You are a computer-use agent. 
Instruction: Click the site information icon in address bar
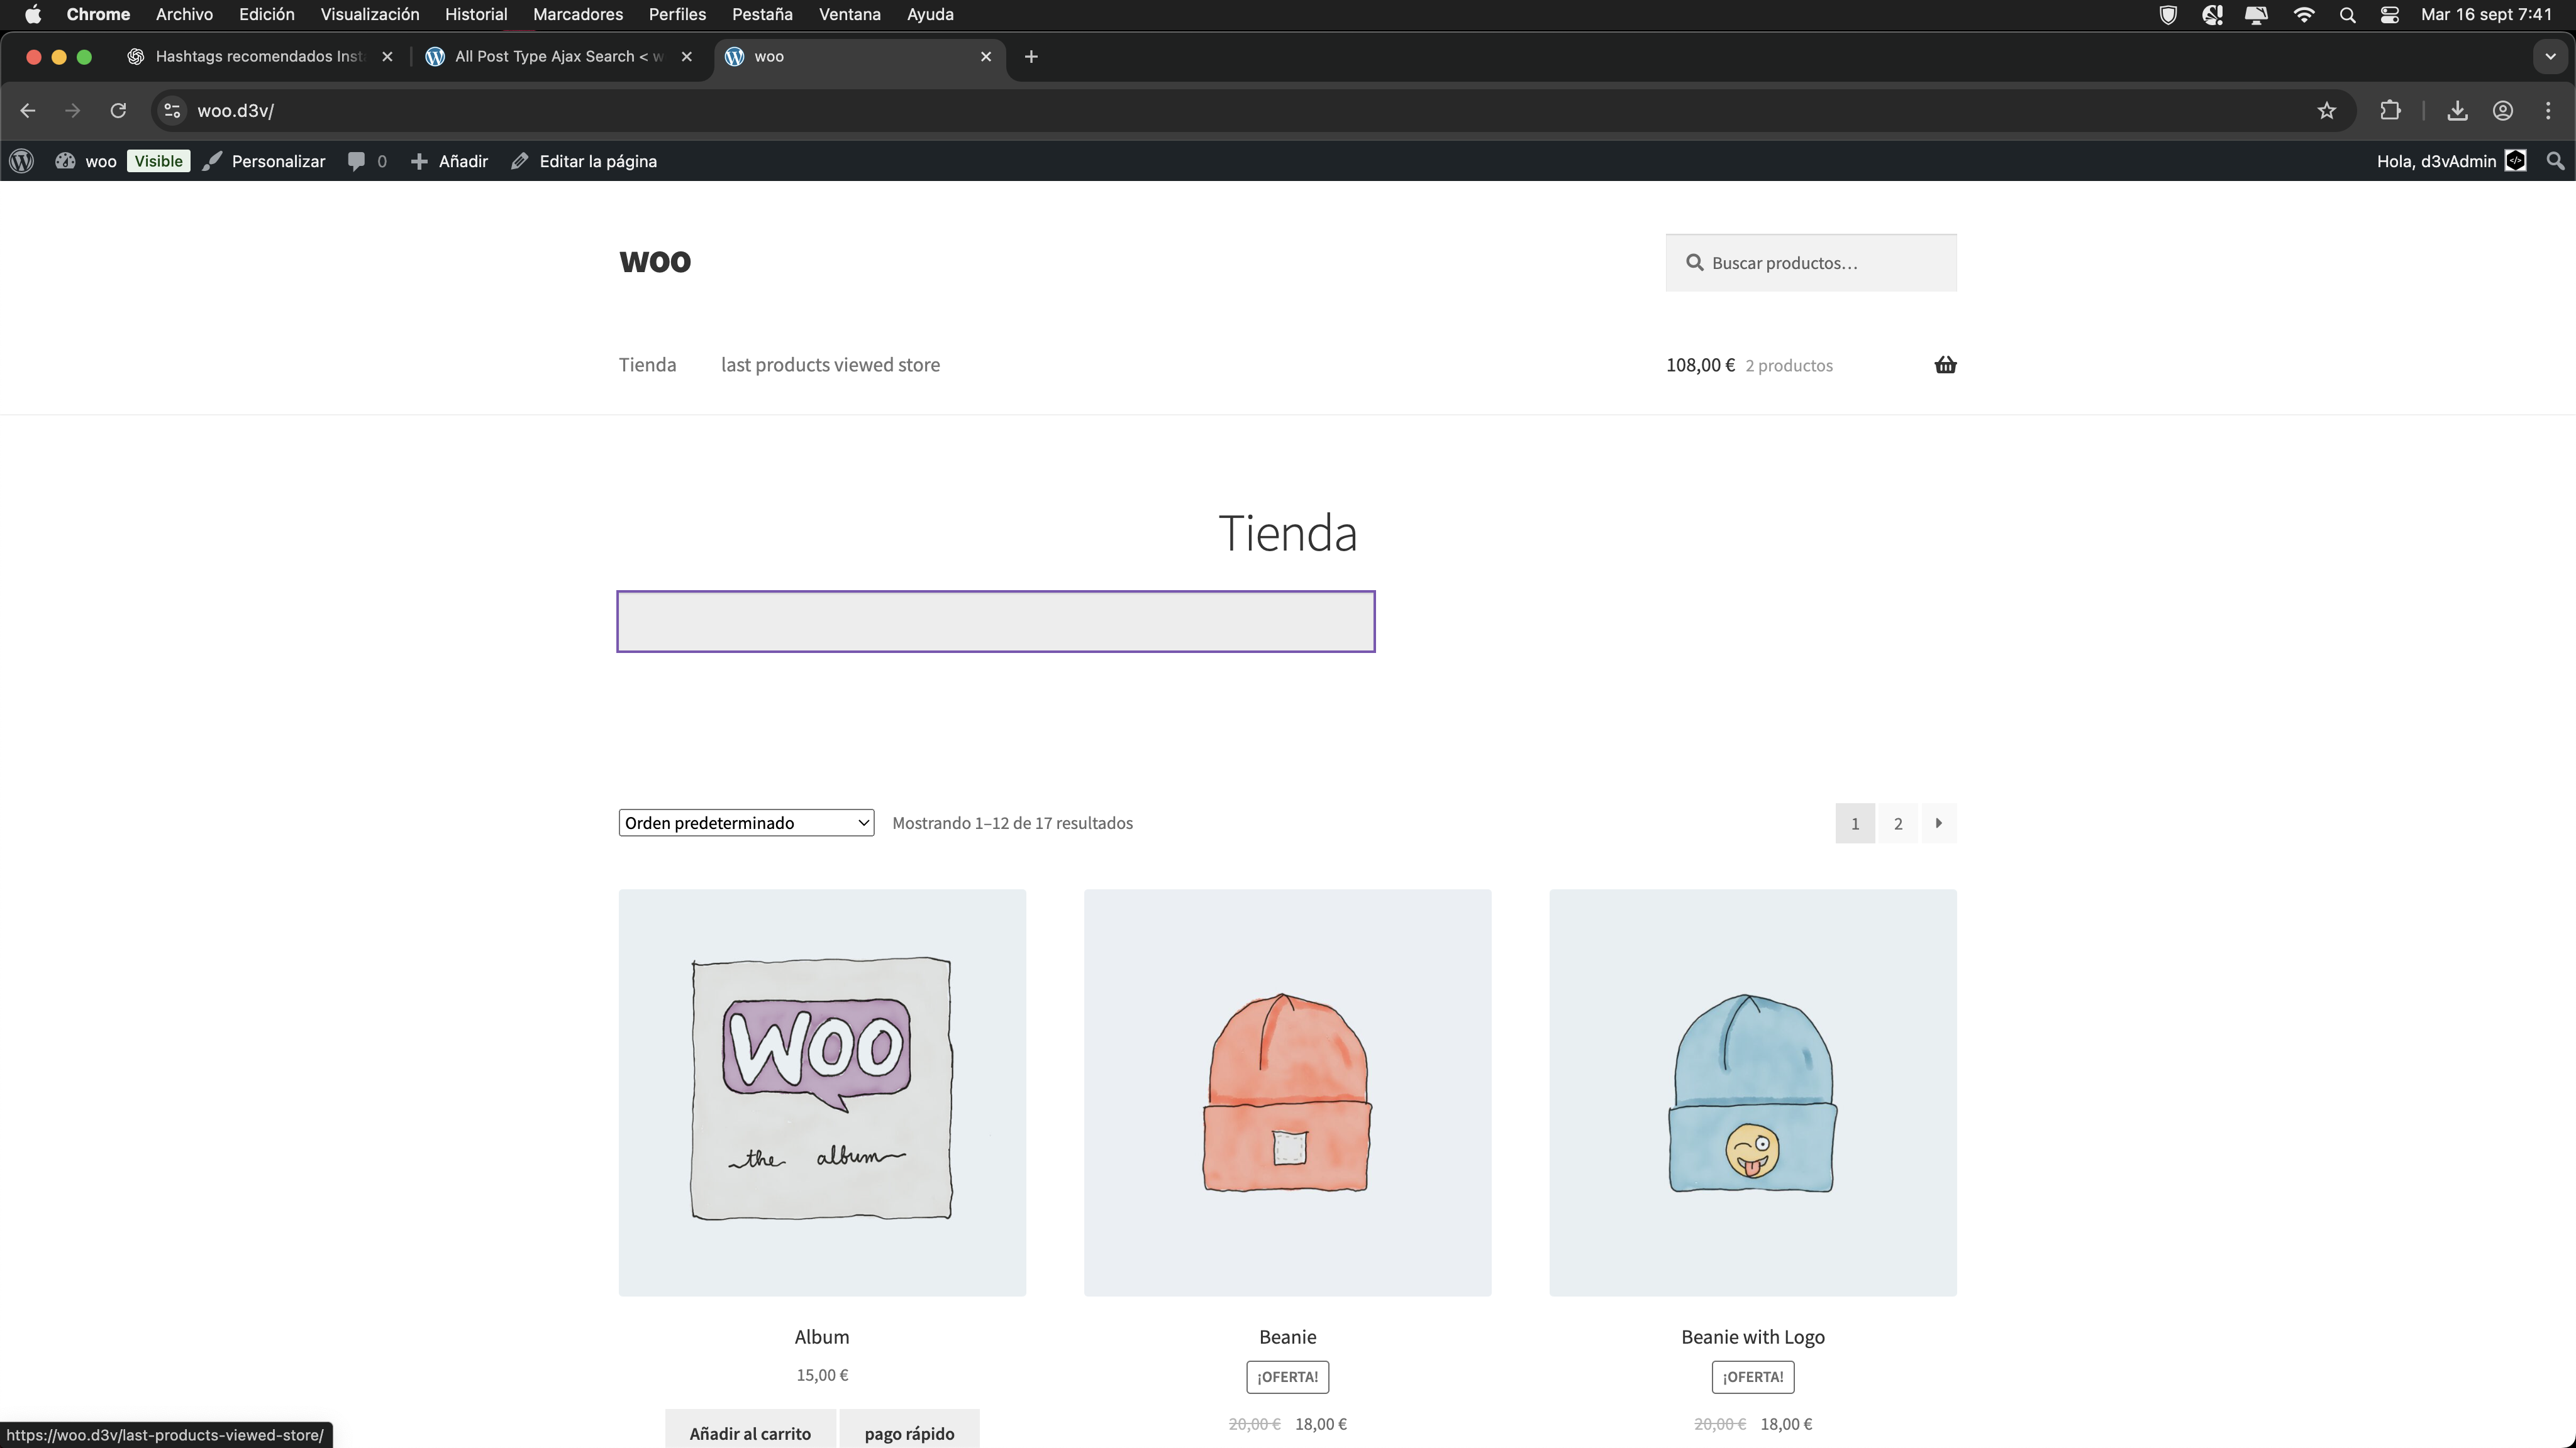172,110
